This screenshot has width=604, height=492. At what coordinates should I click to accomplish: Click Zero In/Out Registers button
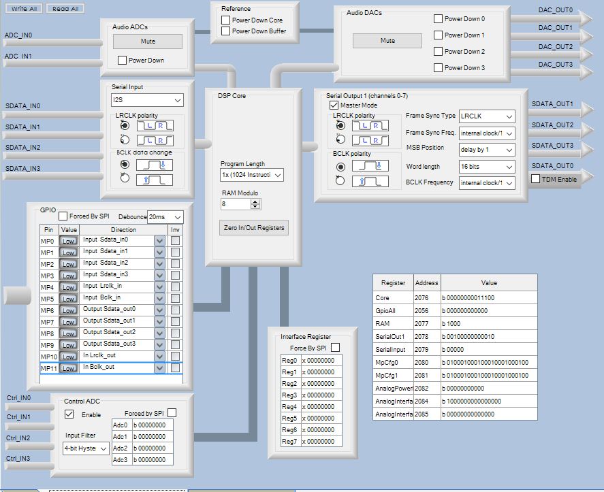pyautogui.click(x=253, y=228)
